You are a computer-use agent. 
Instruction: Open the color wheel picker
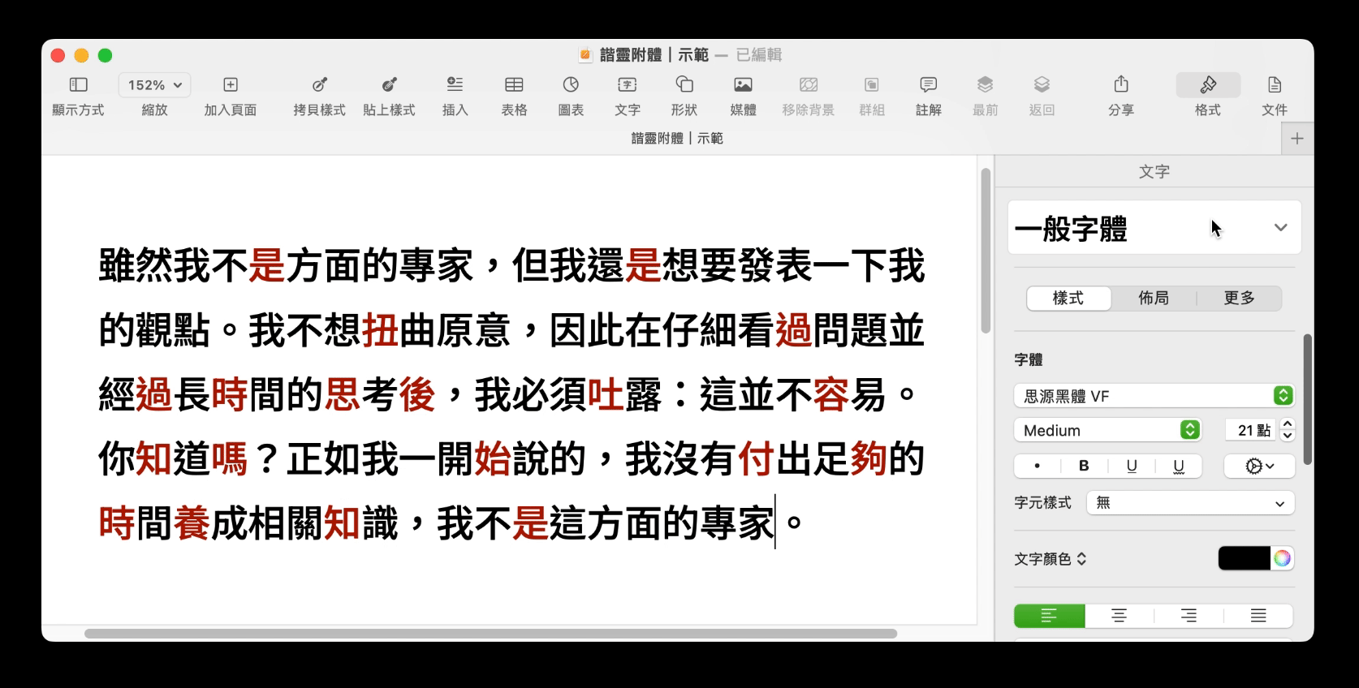1282,558
